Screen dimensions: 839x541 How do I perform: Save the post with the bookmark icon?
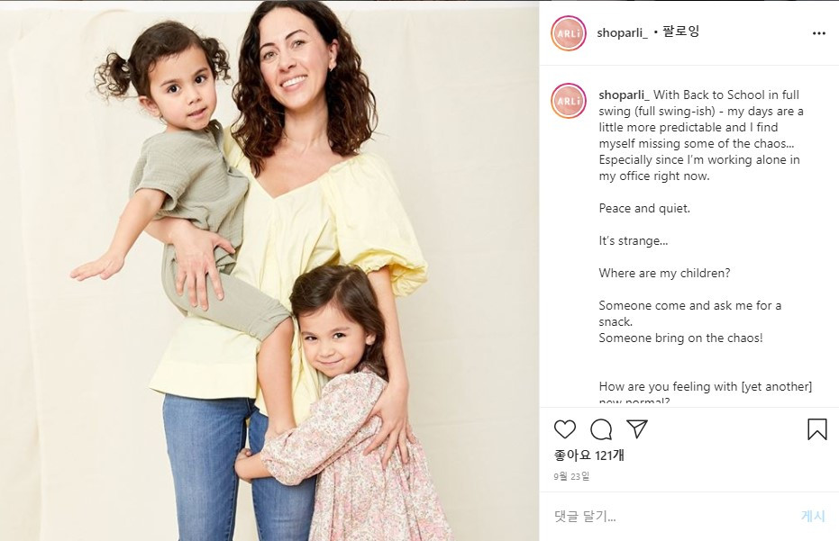pyautogui.click(x=817, y=429)
